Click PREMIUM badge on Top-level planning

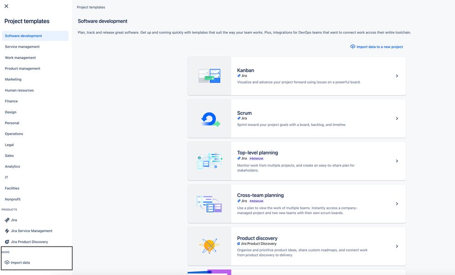point(256,159)
